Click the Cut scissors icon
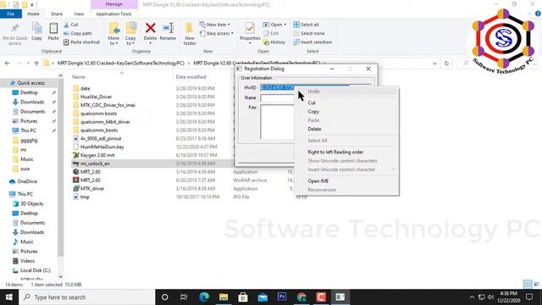Screen dimensions: 542x305 coord(66,25)
